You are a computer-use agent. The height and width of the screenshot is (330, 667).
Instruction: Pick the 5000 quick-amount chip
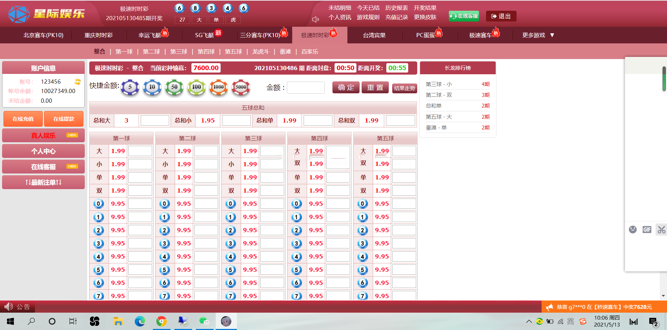click(x=241, y=87)
